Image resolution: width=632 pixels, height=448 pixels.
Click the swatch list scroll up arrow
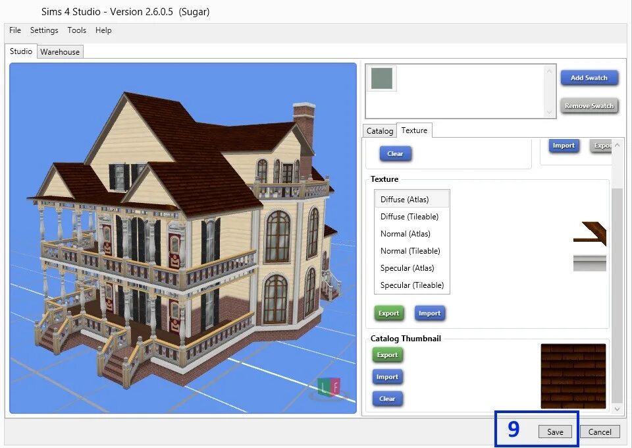pos(549,71)
